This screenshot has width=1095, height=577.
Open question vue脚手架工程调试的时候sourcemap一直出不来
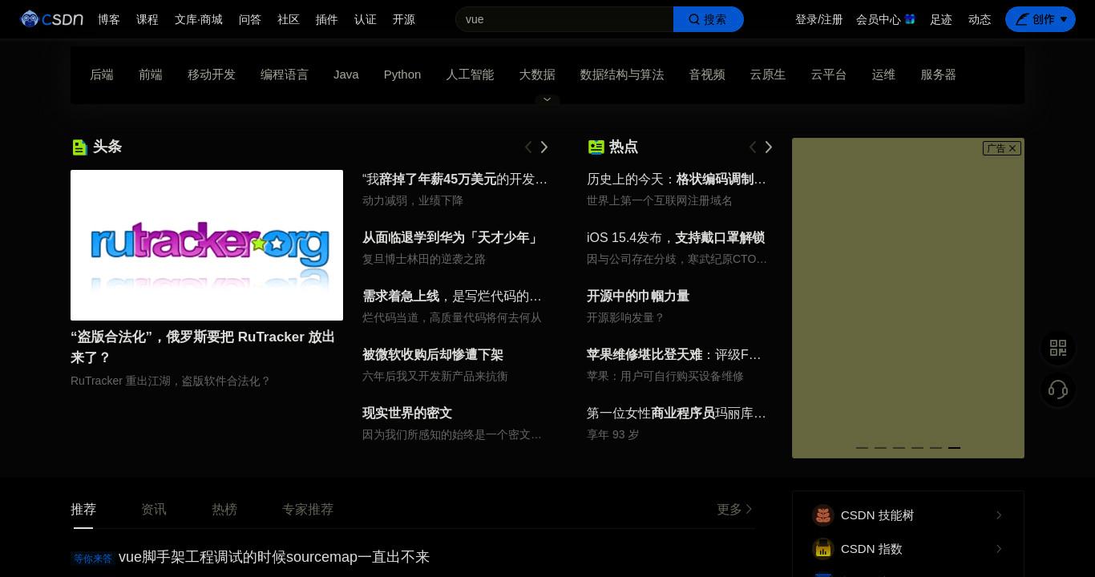tap(274, 557)
